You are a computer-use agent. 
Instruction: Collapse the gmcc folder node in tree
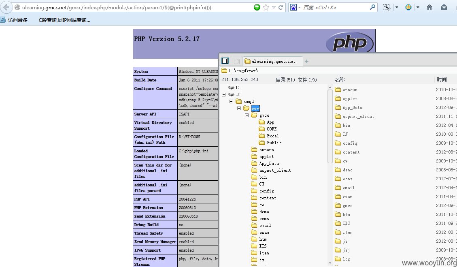(x=247, y=115)
